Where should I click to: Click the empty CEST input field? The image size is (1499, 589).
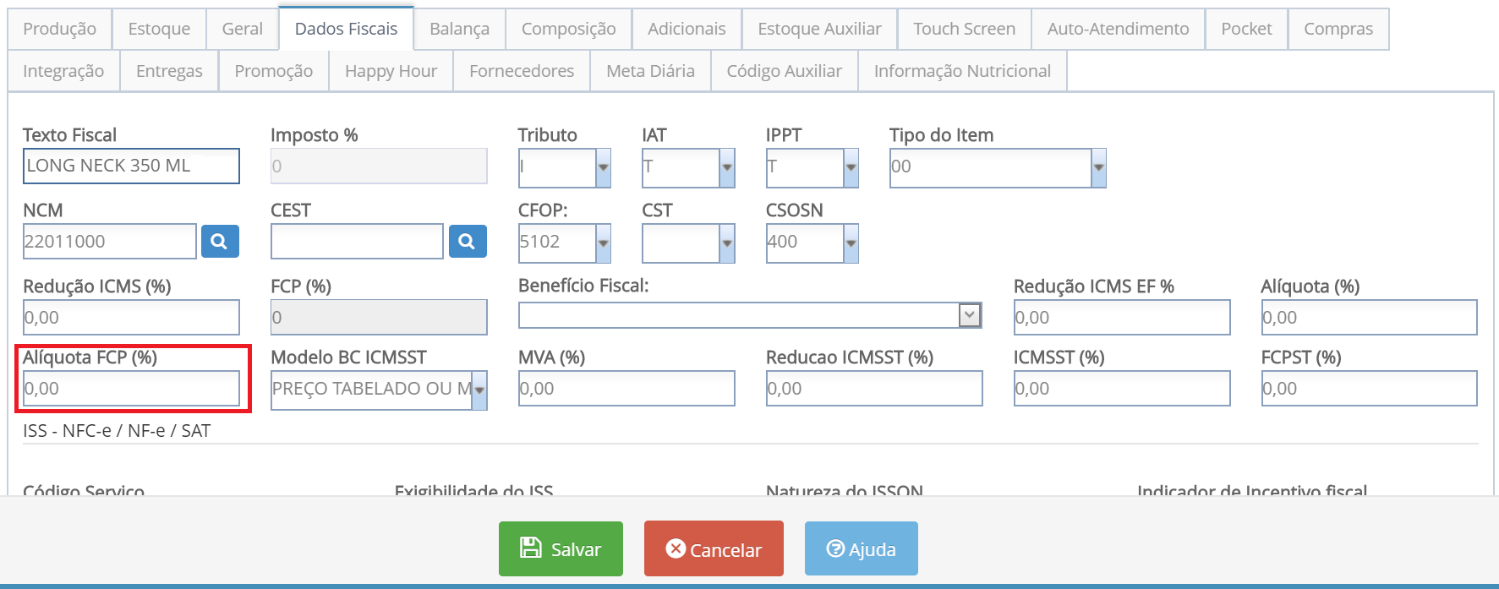coord(357,242)
